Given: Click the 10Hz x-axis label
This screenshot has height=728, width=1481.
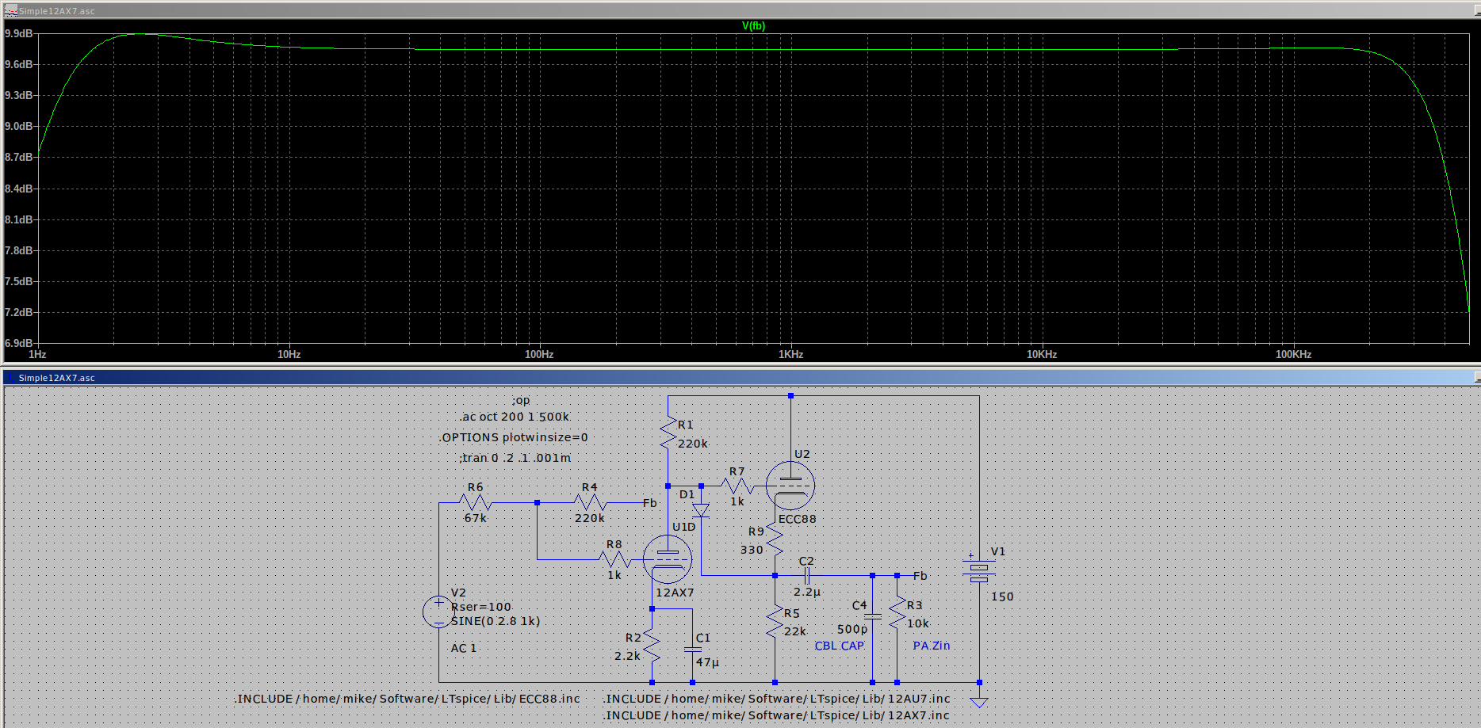Looking at the screenshot, I should 289,354.
